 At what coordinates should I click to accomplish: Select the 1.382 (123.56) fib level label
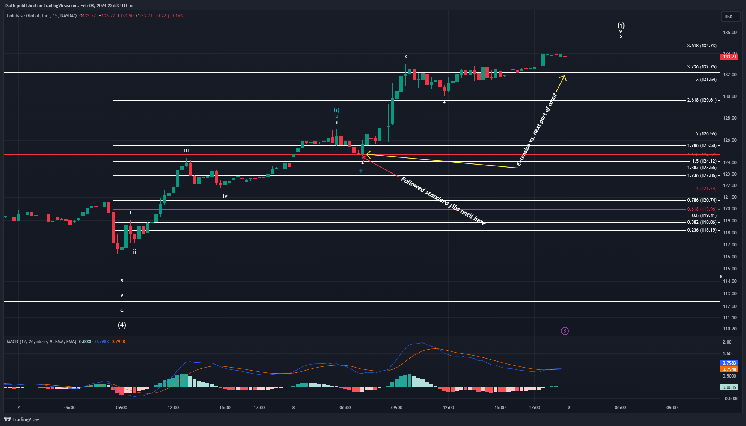point(702,168)
